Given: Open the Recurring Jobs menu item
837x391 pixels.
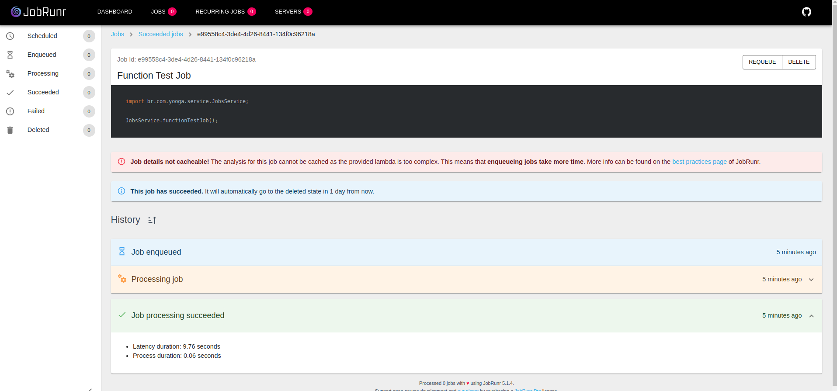Looking at the screenshot, I should [220, 12].
